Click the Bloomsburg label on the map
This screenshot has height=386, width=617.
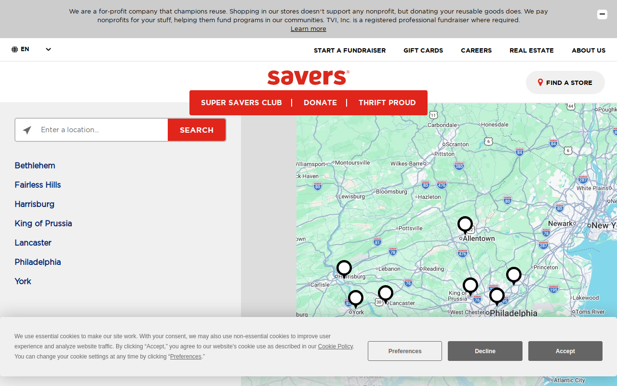(x=391, y=192)
